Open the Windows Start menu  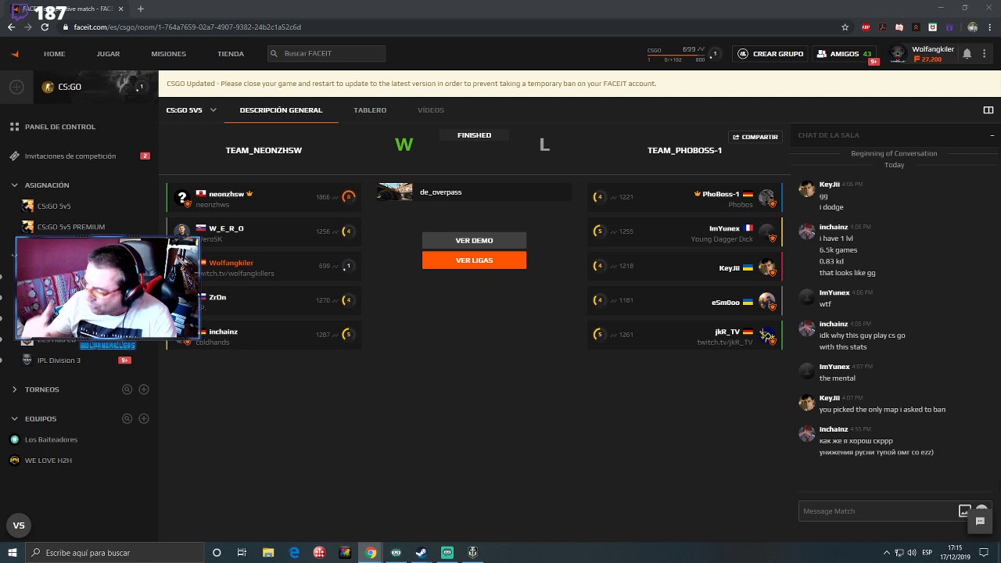[13, 553]
